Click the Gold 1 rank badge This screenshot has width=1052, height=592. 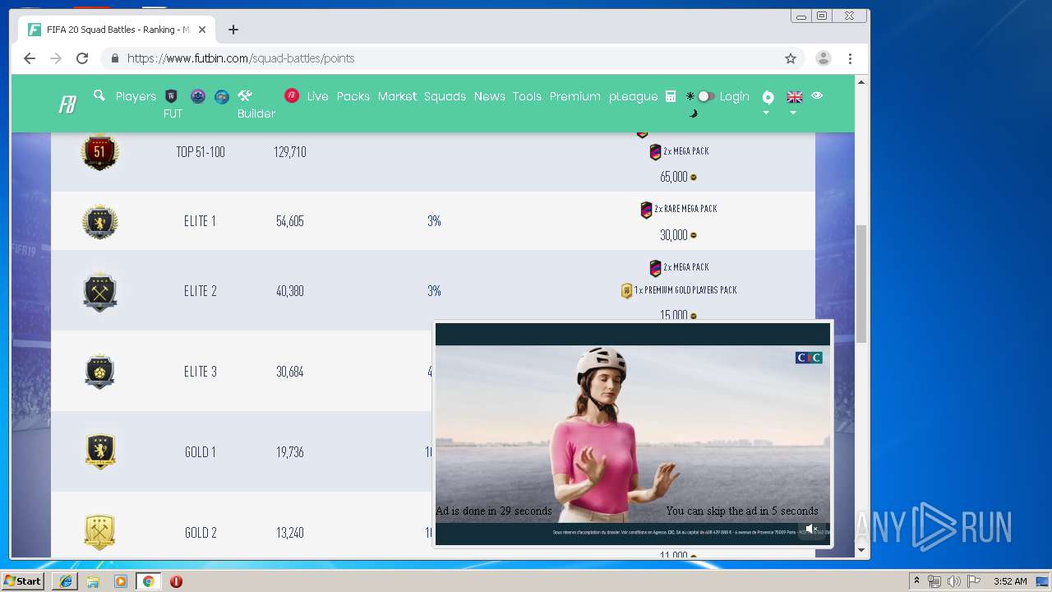100,451
